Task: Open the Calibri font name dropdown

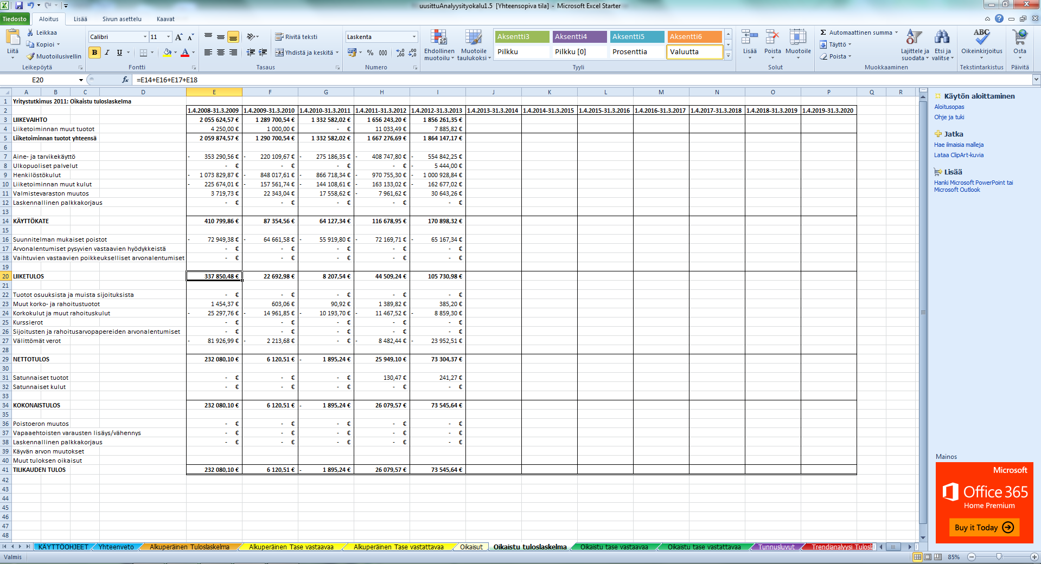Action: (145, 37)
